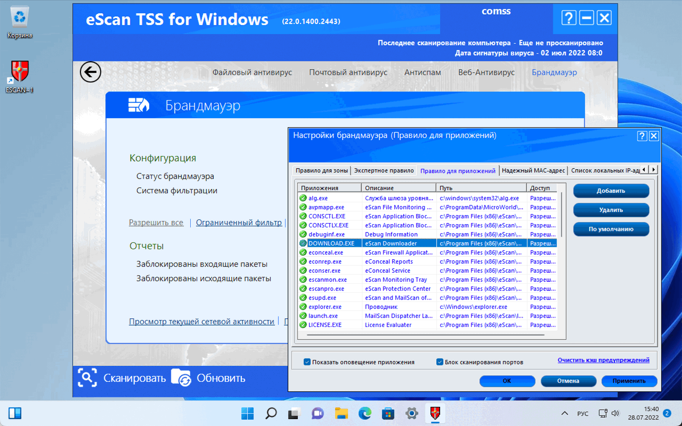Open Список локальных IP-адресов tab
The height and width of the screenshot is (426, 682).
(605, 170)
